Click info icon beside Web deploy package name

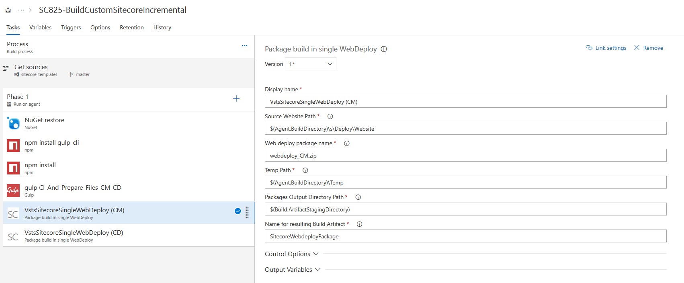[x=346, y=144]
